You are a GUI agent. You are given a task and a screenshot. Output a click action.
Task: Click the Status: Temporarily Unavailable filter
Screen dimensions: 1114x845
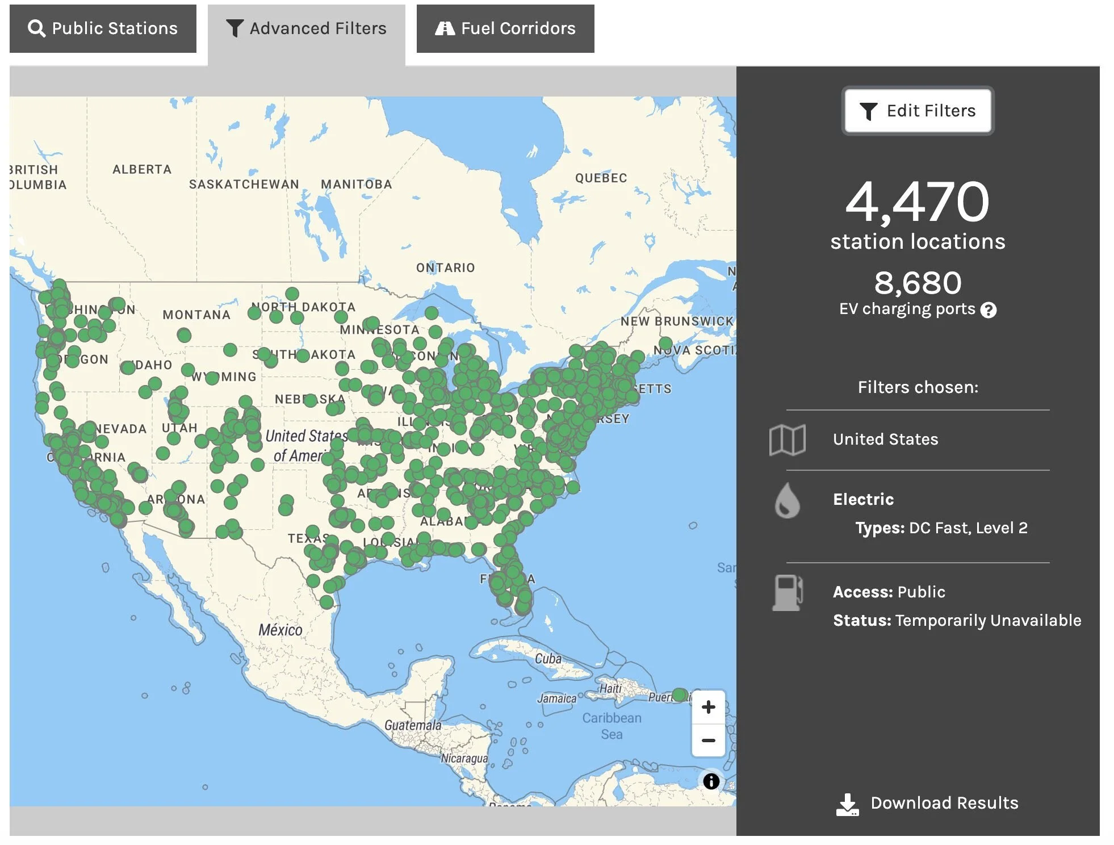tap(957, 620)
